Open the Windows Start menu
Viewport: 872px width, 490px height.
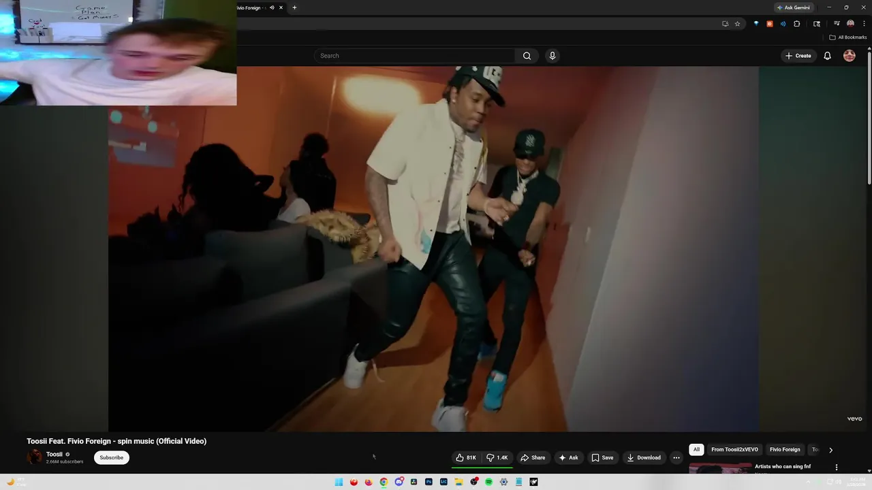click(x=339, y=482)
